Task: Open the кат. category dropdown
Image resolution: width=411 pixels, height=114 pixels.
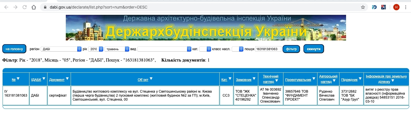Action: tap(205, 49)
